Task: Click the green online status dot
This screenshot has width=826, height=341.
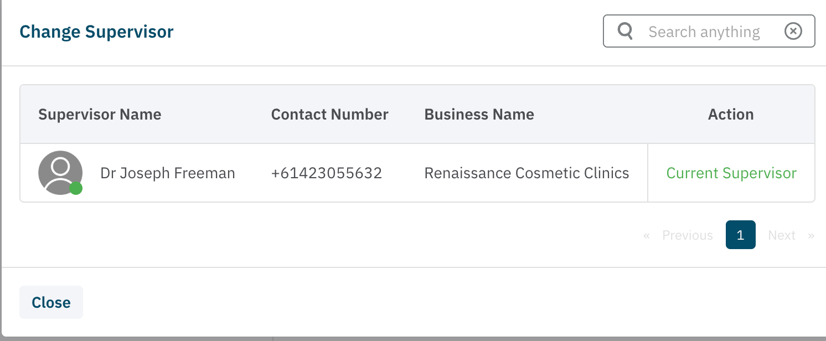Action: 76,188
